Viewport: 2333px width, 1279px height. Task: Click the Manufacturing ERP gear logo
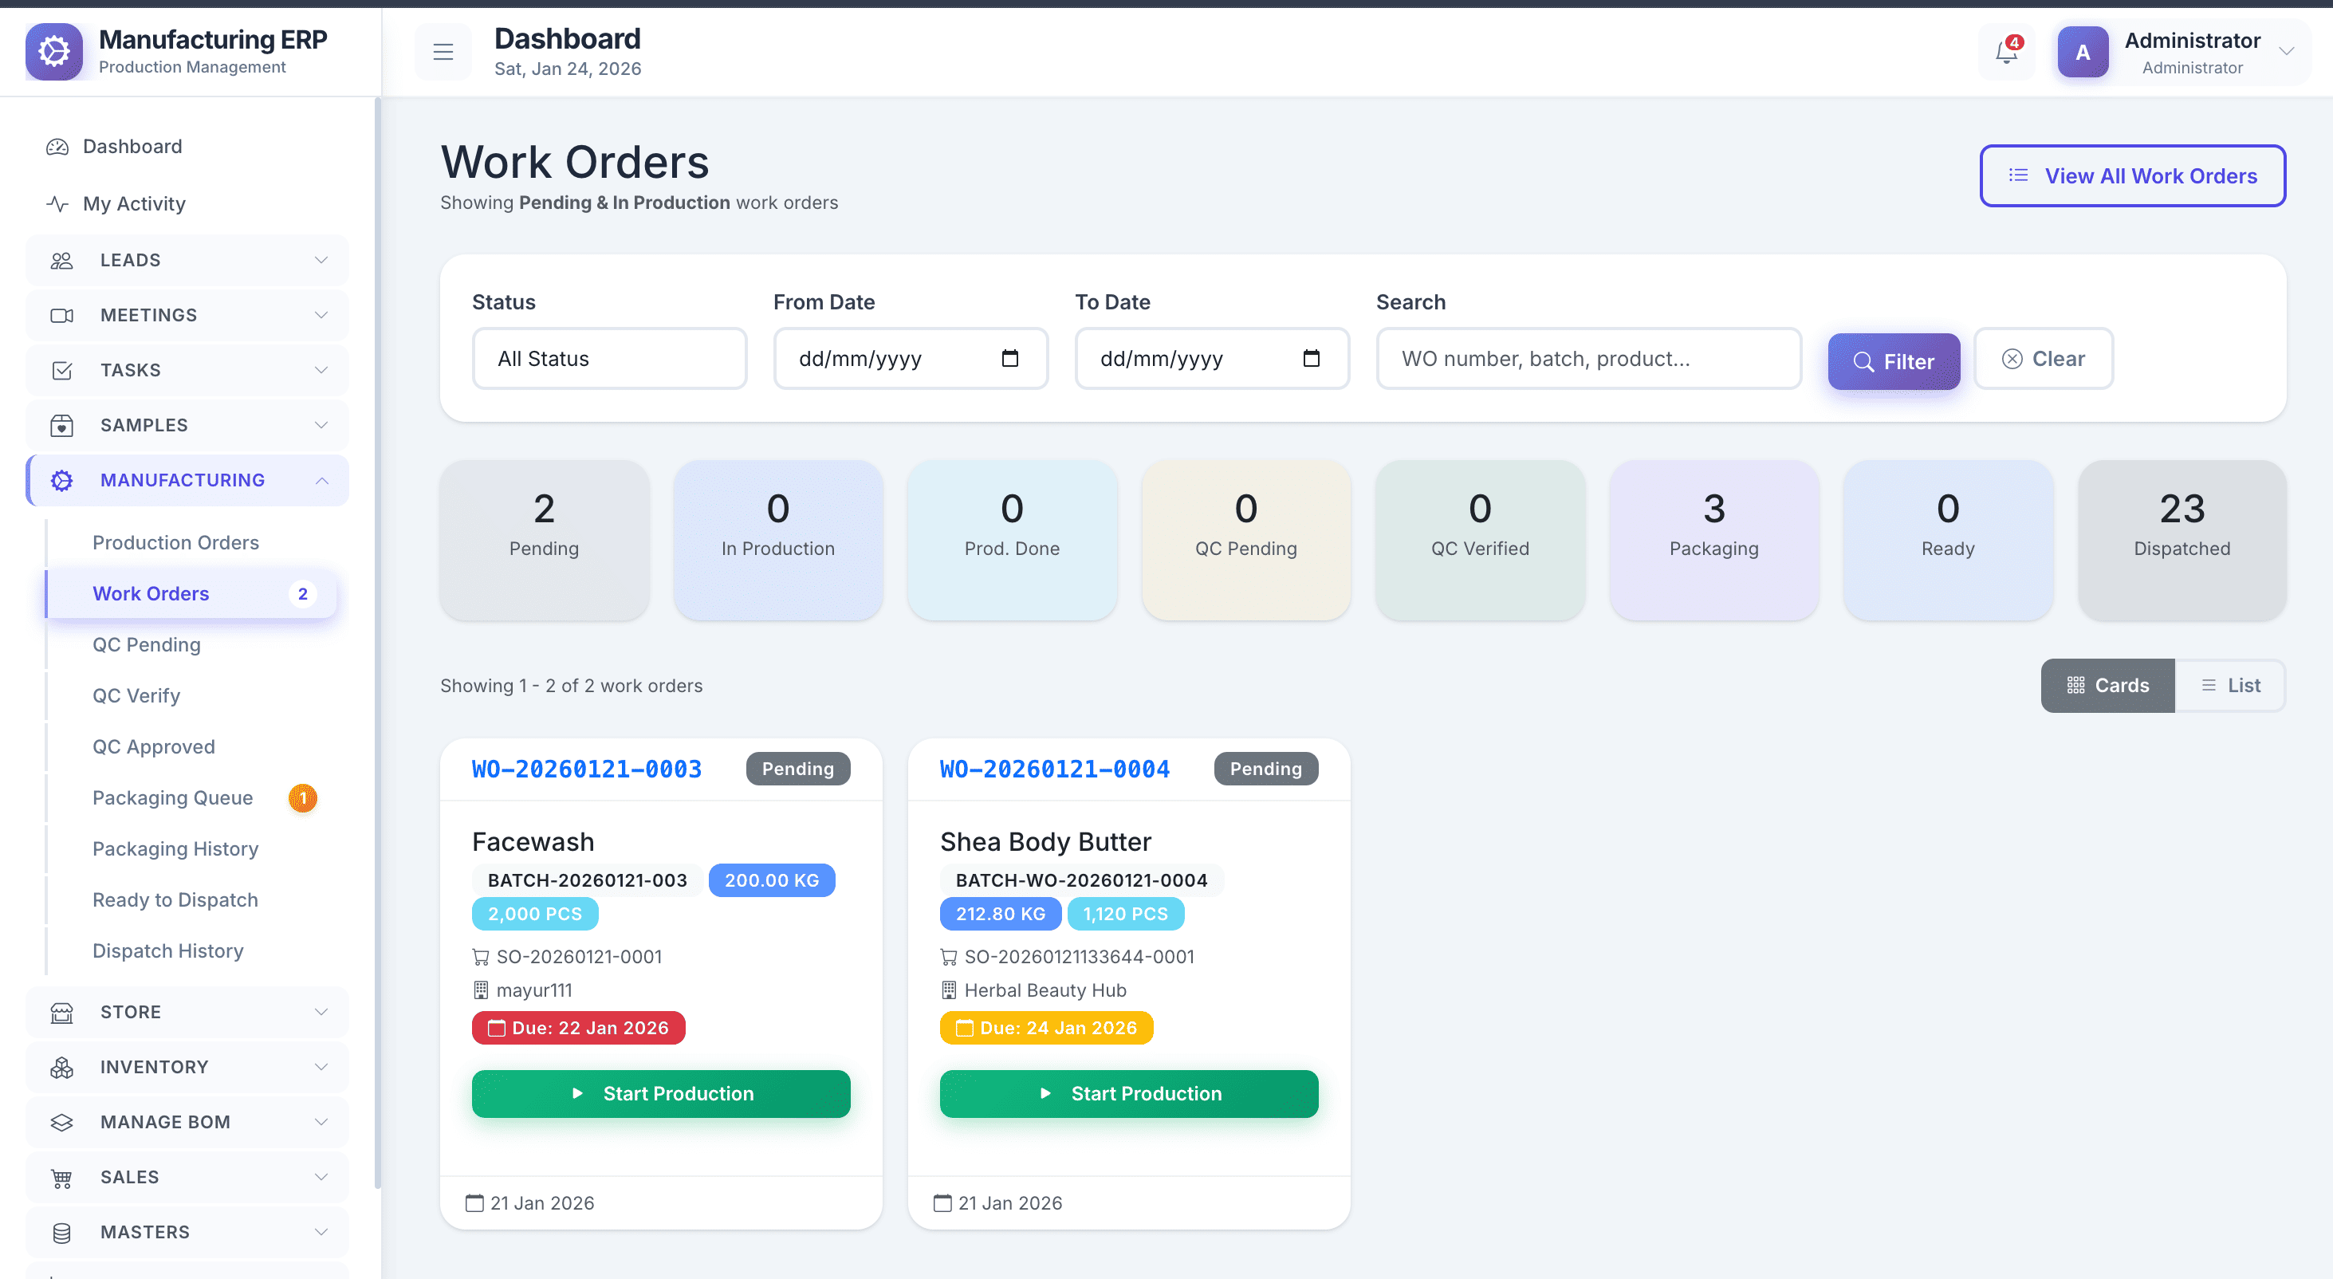54,52
